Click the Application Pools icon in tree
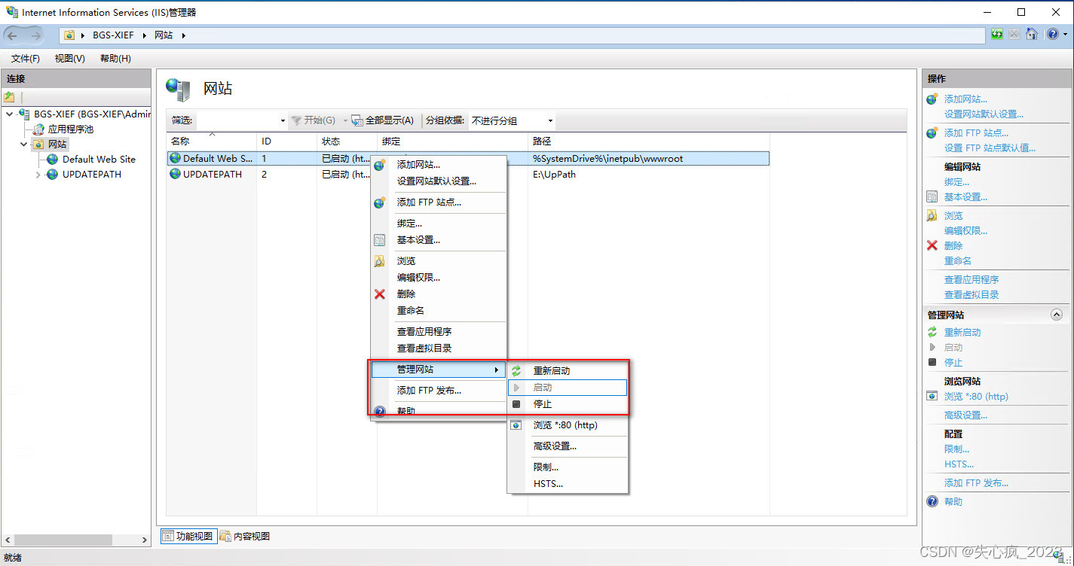 [x=38, y=129]
